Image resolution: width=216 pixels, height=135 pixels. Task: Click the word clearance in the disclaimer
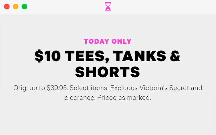[80, 98]
